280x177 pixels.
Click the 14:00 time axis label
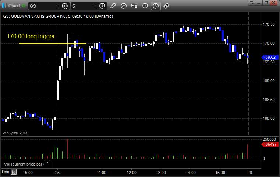191,173
